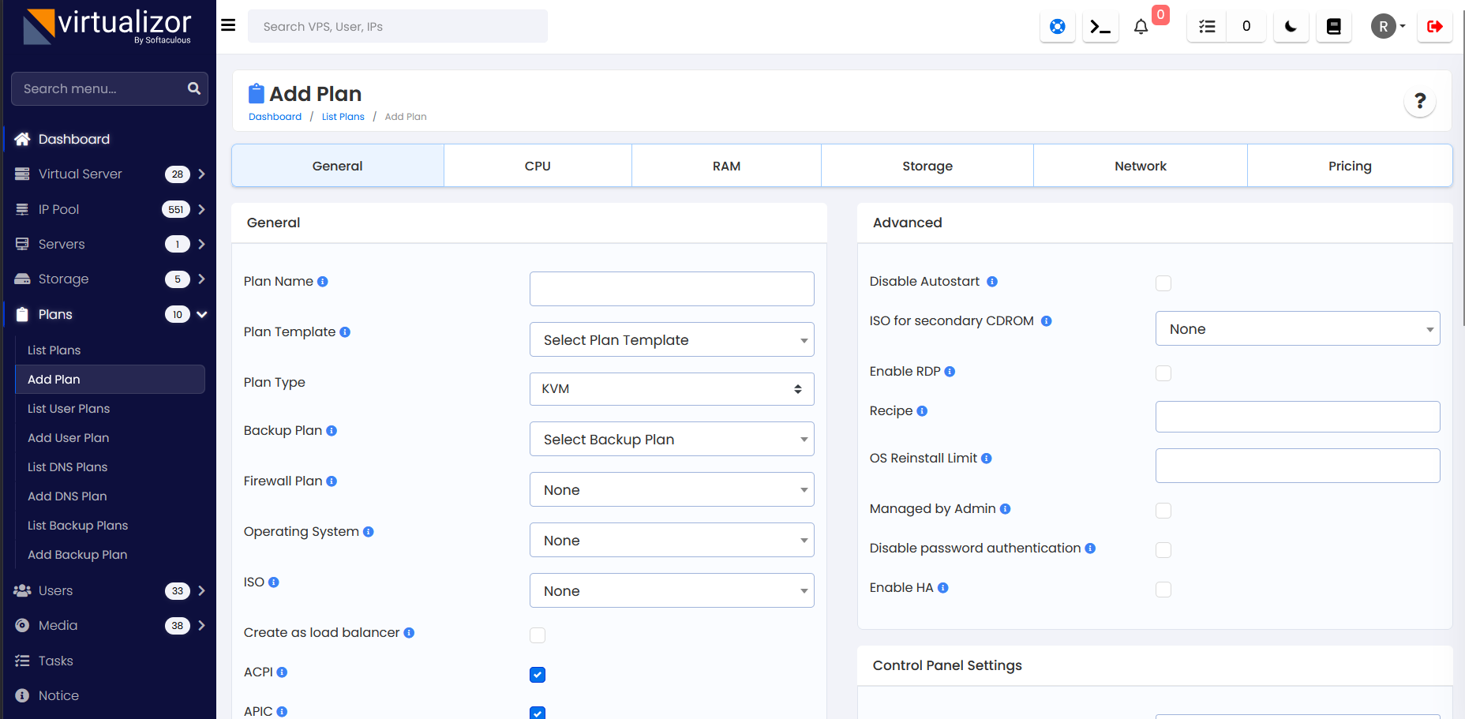Open the terminal console icon in header
Screen dimensions: 1465x719
click(1100, 27)
